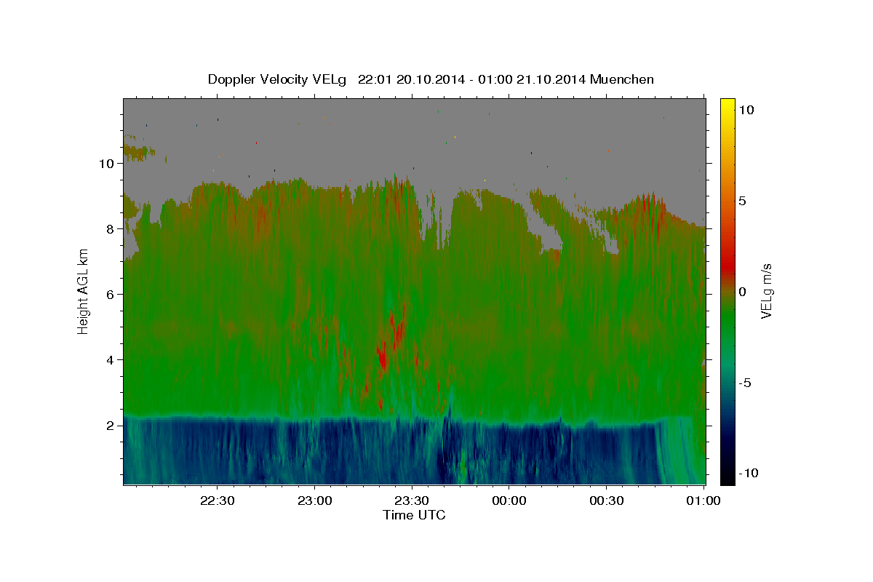The width and height of the screenshot is (873, 582).
Task: Click the 00:30 time tick label
Action: point(607,501)
